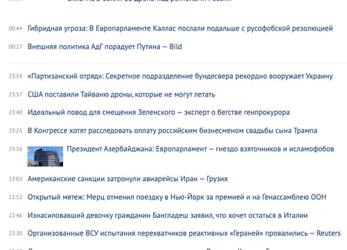The height and width of the screenshot is (250, 347).
Task: Open article about свадьбы сына Трампа
Action: [x=172, y=131]
